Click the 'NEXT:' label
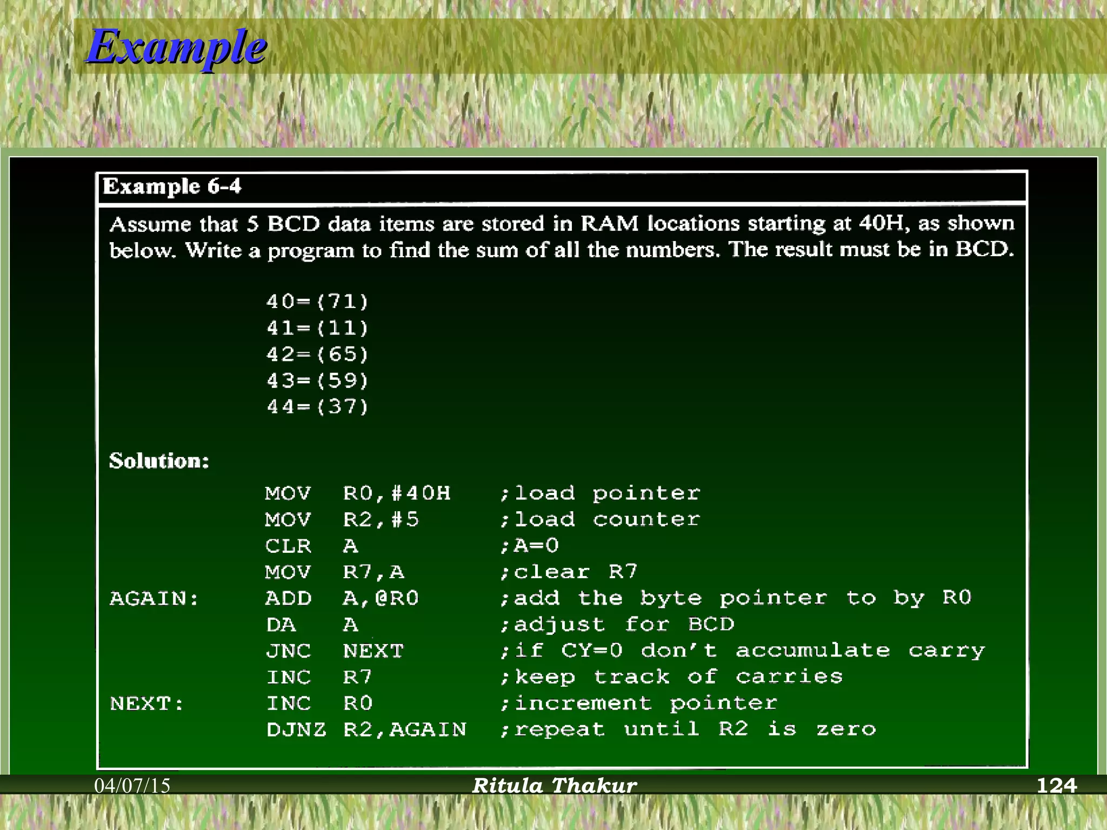The width and height of the screenshot is (1107, 830). point(147,704)
